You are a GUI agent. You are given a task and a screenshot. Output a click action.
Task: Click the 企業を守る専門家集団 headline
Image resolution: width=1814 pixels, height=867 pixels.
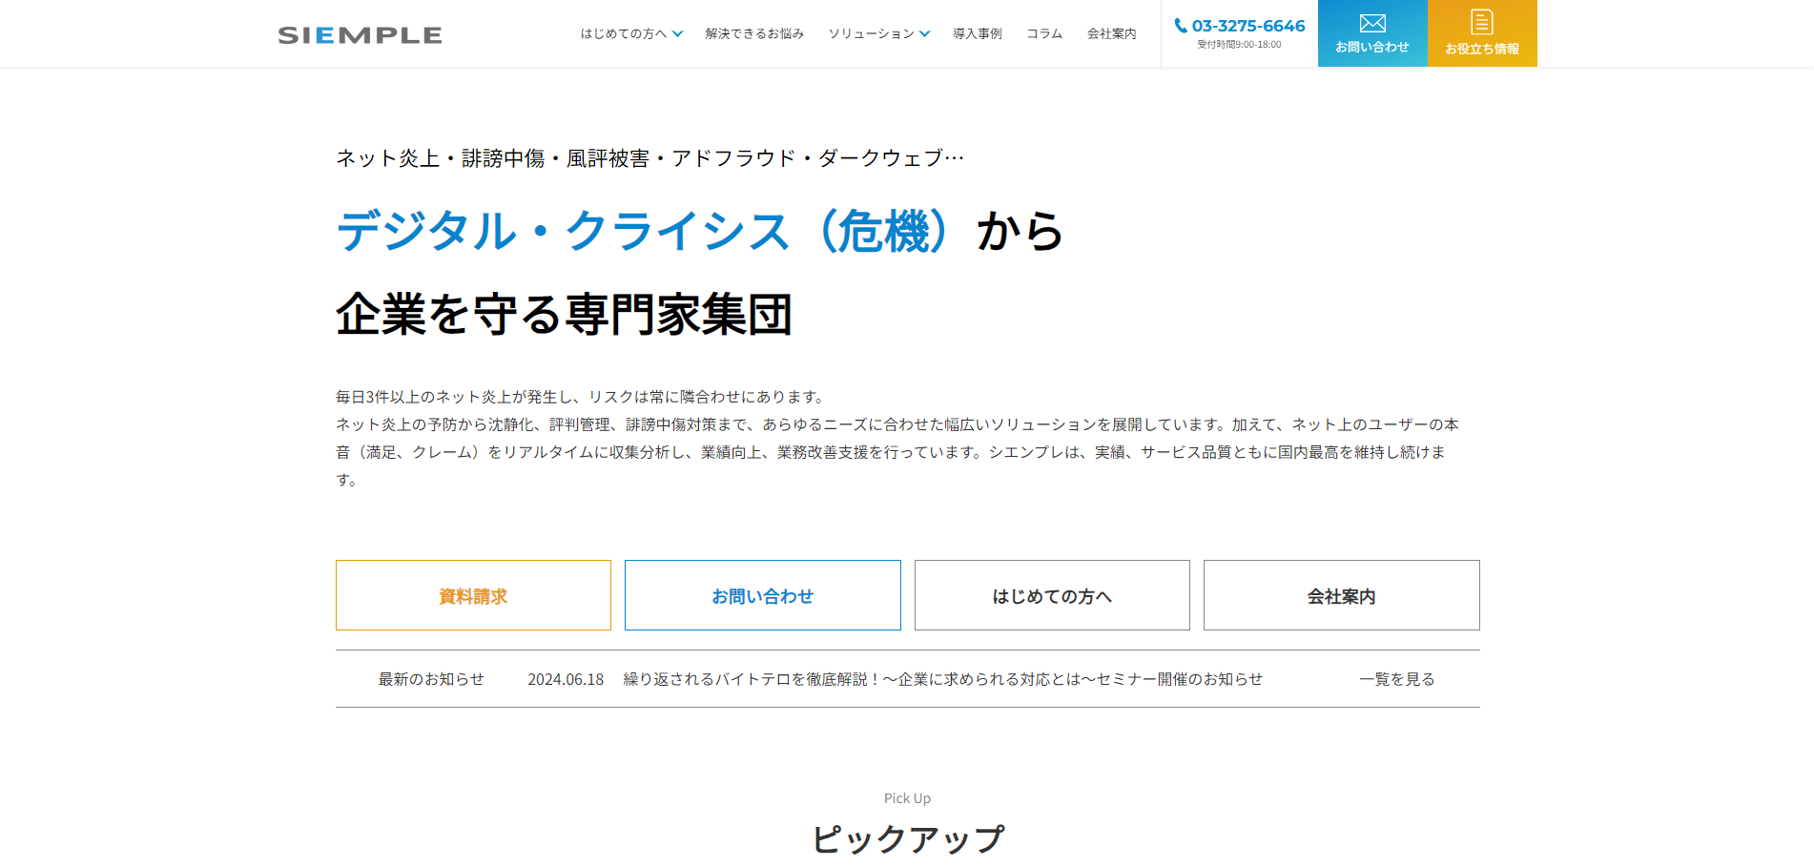(565, 314)
